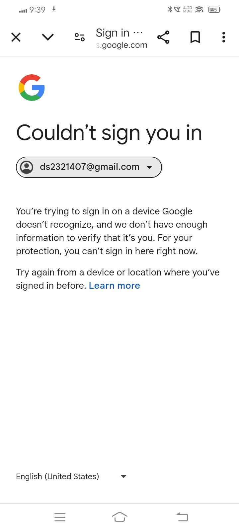Tap the share icon in the toolbar
The width and height of the screenshot is (239, 531).
point(163,37)
